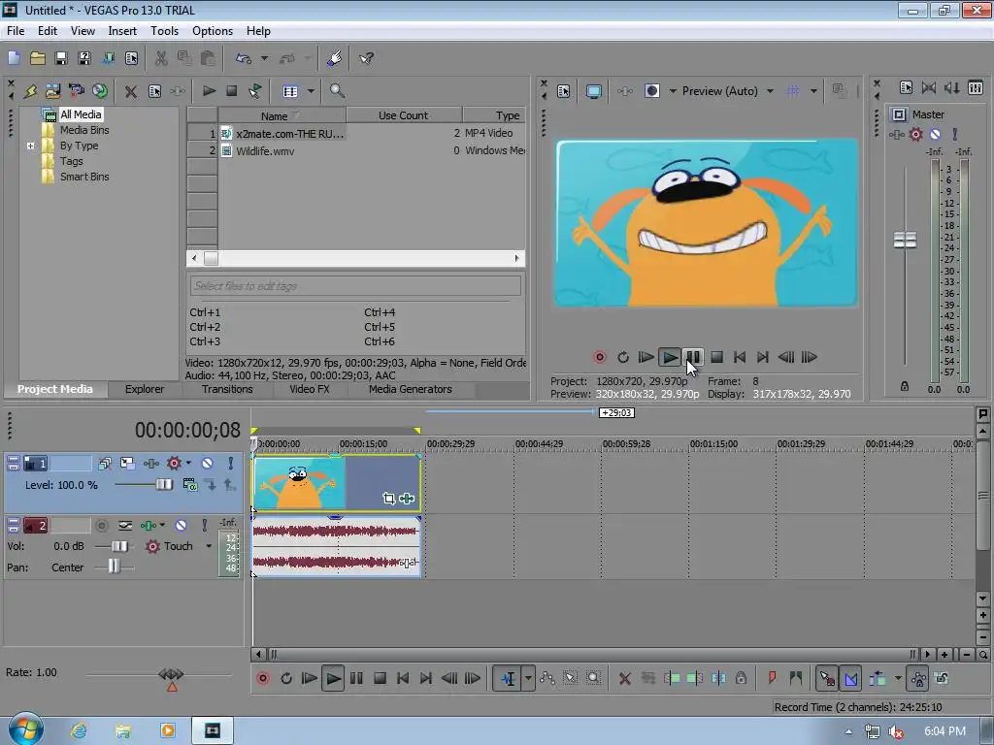Screen dimensions: 994x745
Task: Mute audio track 2
Action: tap(181, 525)
